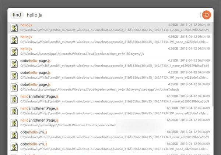
Task: Click the "find" keyword tag
Action: [17, 15]
